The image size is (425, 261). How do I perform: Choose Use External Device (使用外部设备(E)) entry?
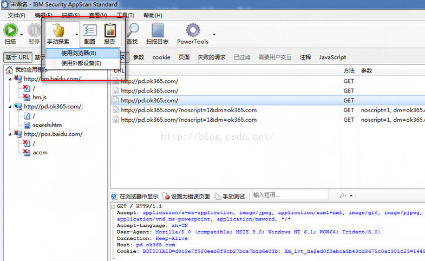coord(82,63)
